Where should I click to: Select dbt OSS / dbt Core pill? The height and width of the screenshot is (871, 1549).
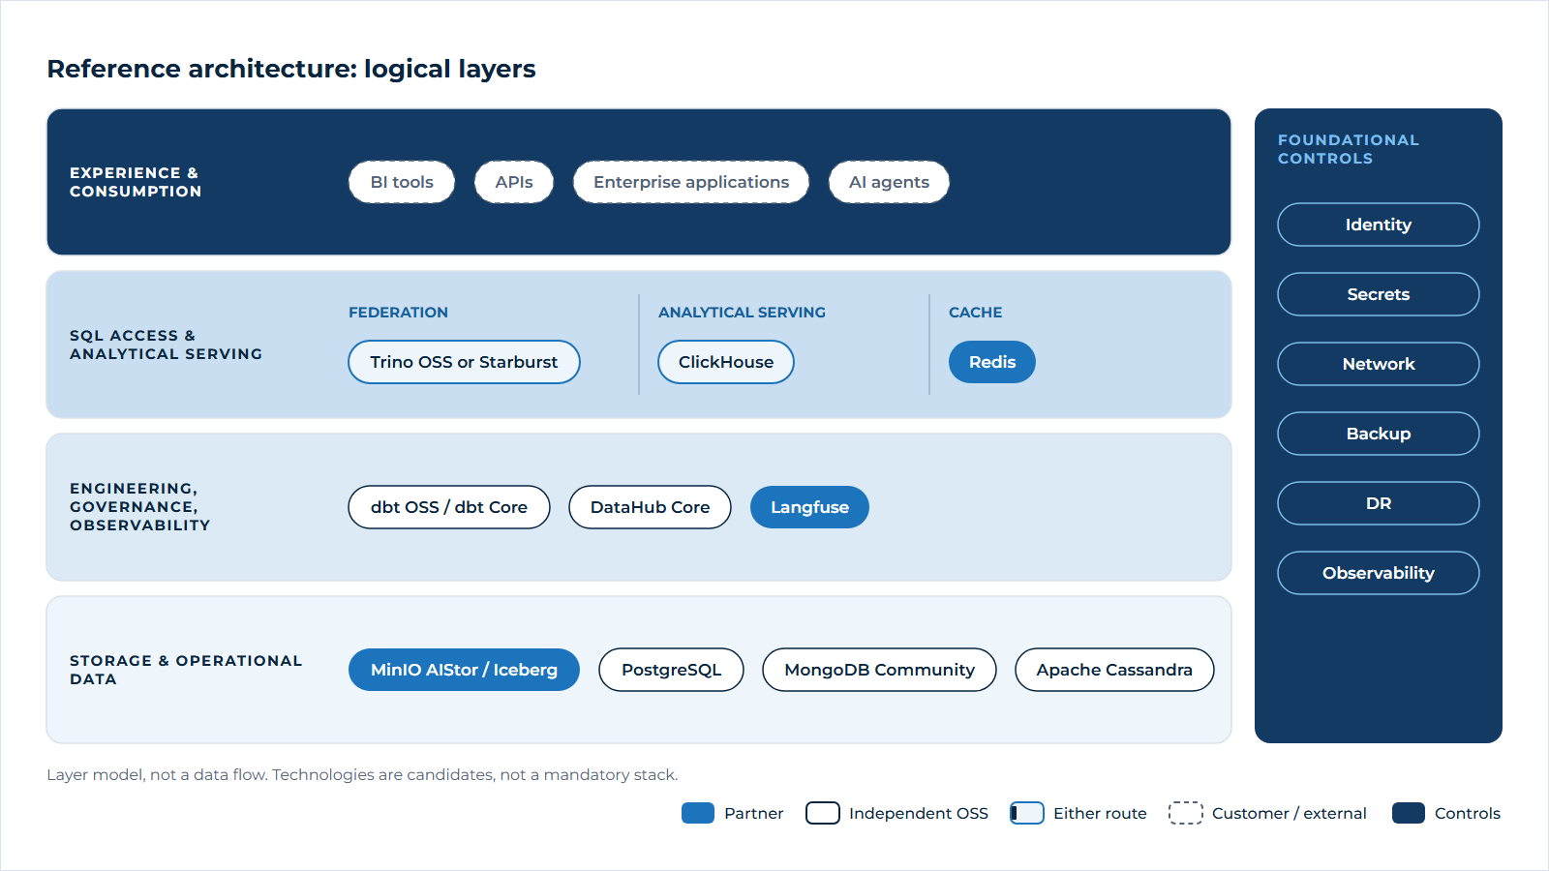click(449, 507)
